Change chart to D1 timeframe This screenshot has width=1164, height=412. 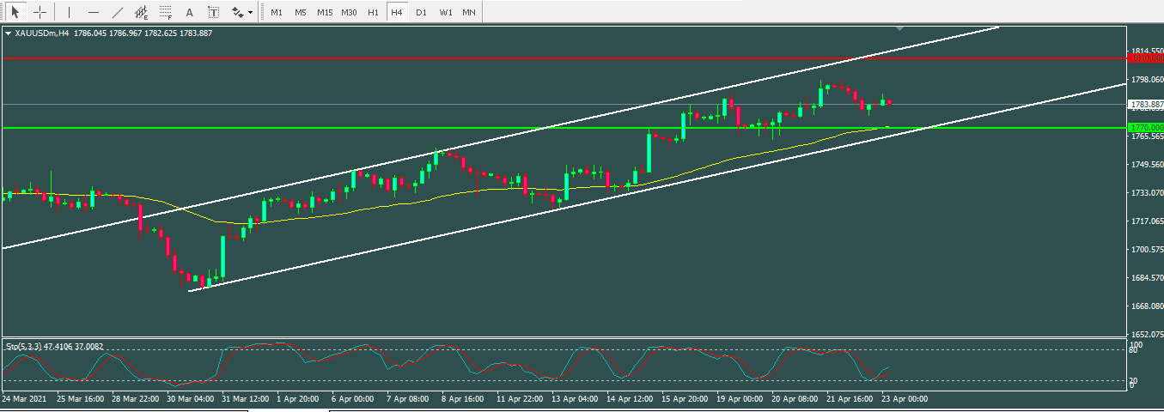click(421, 13)
